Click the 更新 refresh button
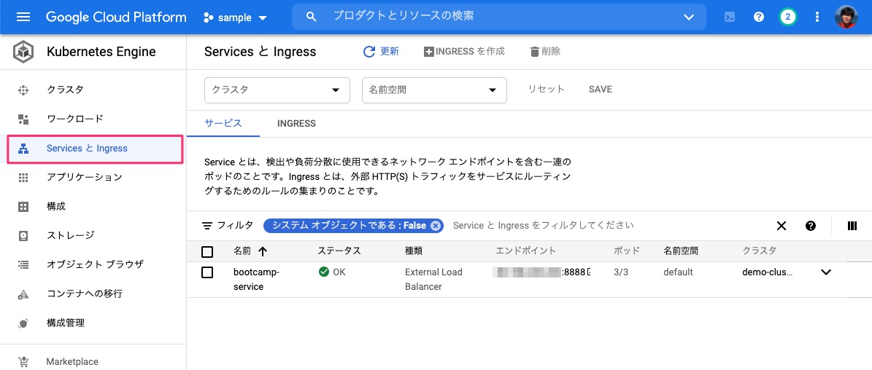The width and height of the screenshot is (872, 370). coord(381,52)
